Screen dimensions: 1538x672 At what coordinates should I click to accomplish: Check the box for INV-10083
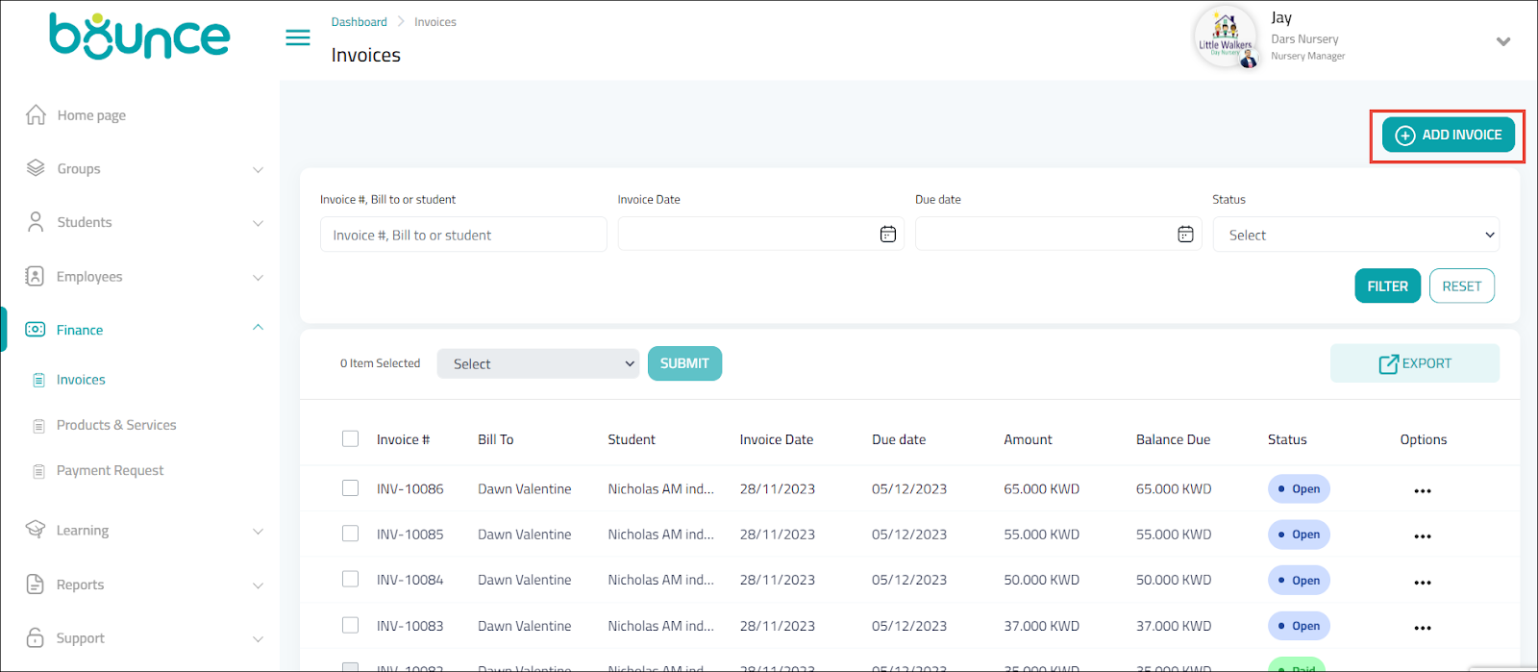point(350,625)
